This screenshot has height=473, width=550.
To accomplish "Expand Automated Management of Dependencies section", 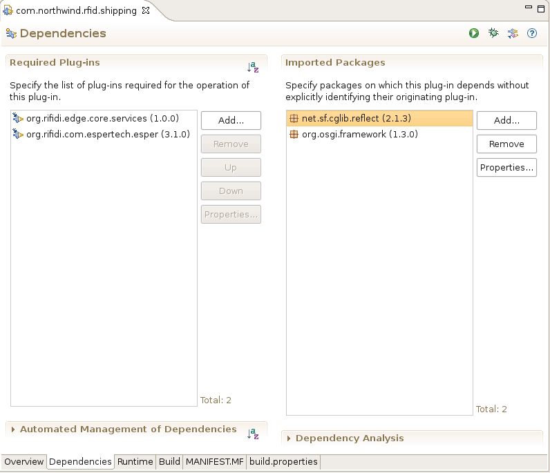I will 13,429.
